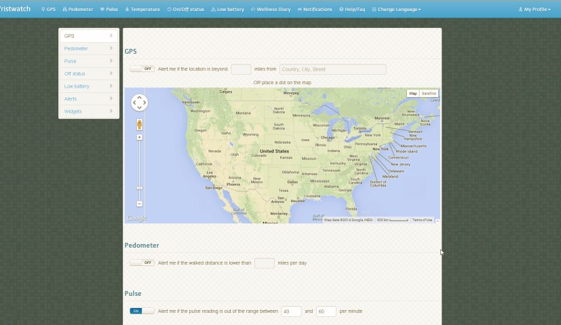Click the GPS pin icon in top navigation
This screenshot has width=561, height=325.
(43, 9)
